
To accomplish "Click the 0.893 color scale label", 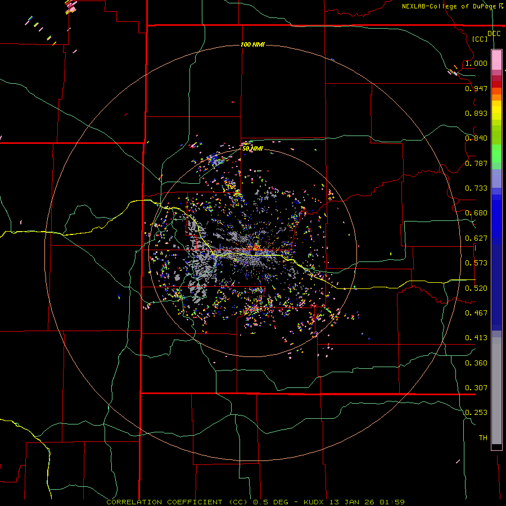I will 476,113.
